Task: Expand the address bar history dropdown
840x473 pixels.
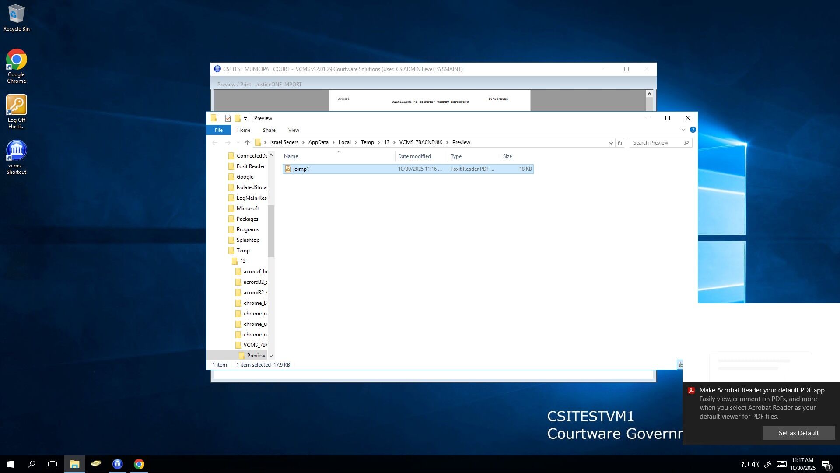Action: [611, 143]
